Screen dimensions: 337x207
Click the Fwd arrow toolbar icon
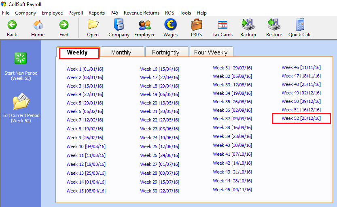pyautogui.click(x=64, y=25)
